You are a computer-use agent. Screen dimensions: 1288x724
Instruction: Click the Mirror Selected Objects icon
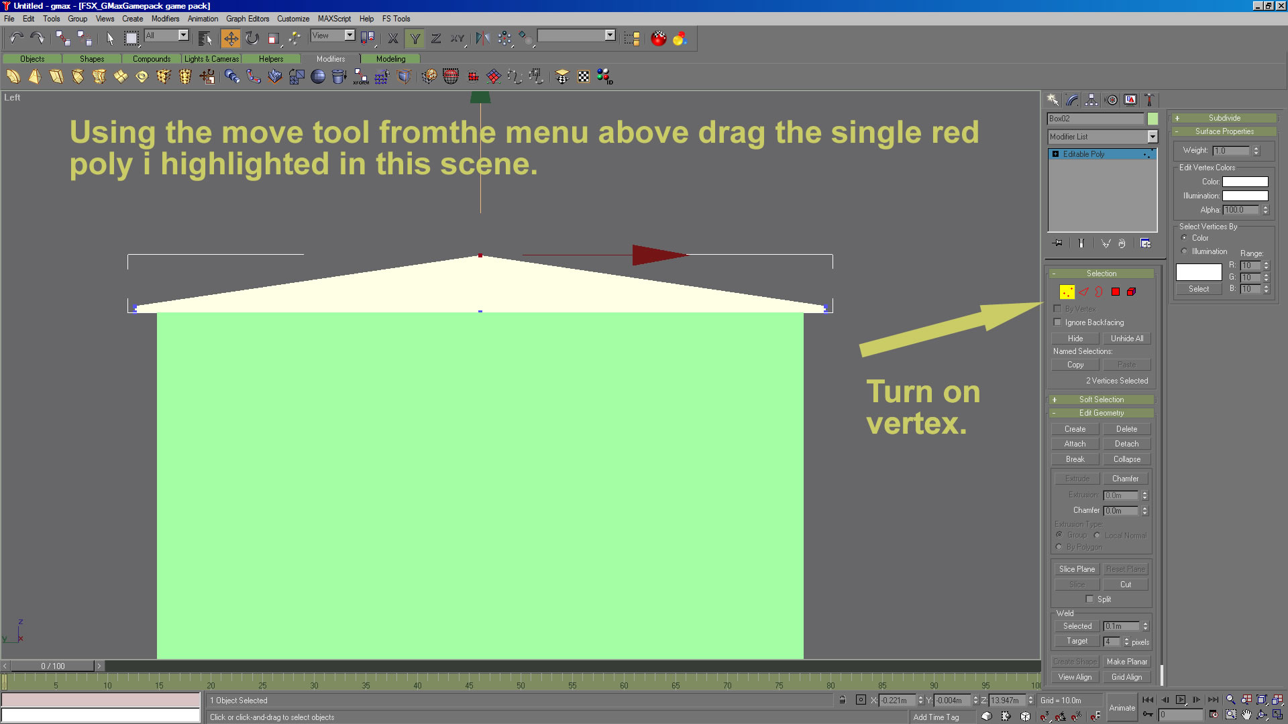(482, 38)
